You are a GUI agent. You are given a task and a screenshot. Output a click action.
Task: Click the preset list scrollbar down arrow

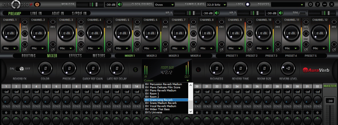coord(191,112)
